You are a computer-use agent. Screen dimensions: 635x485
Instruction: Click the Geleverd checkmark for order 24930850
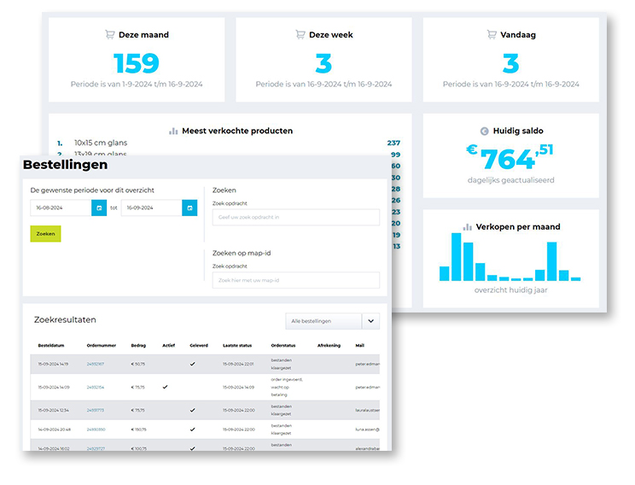tap(193, 429)
